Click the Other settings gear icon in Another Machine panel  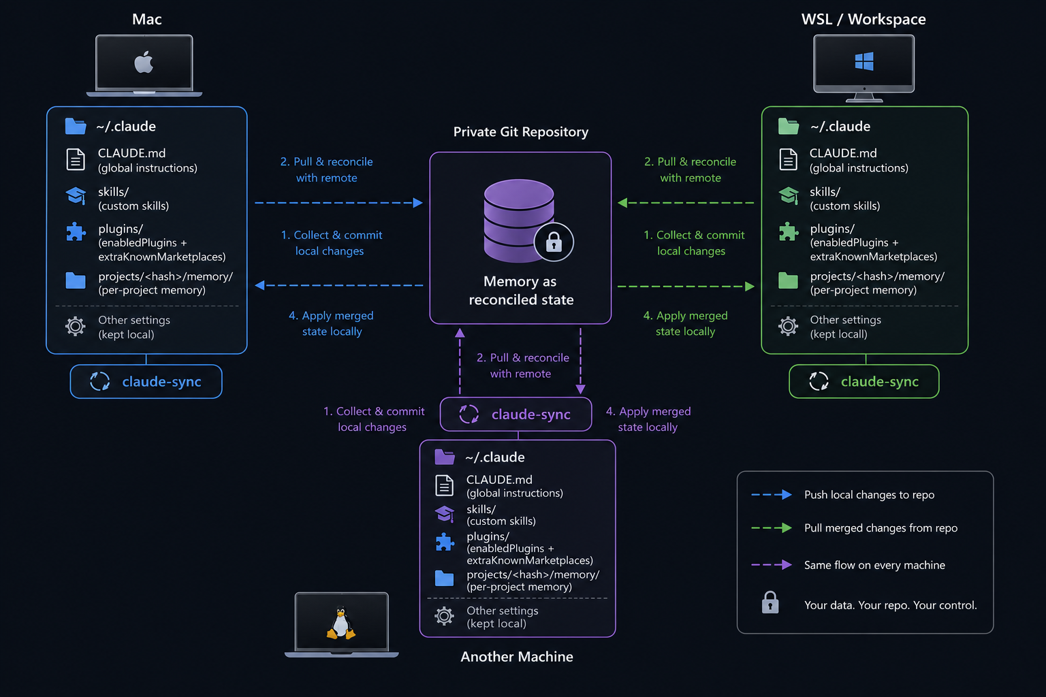pos(445,617)
